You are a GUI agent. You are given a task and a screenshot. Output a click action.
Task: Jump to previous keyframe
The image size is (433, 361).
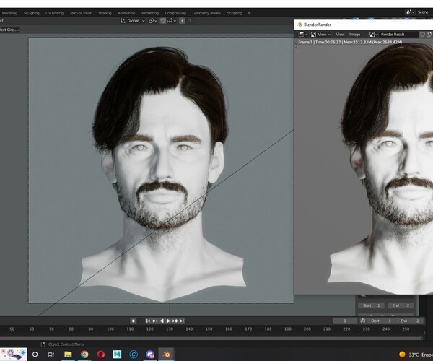click(x=155, y=321)
